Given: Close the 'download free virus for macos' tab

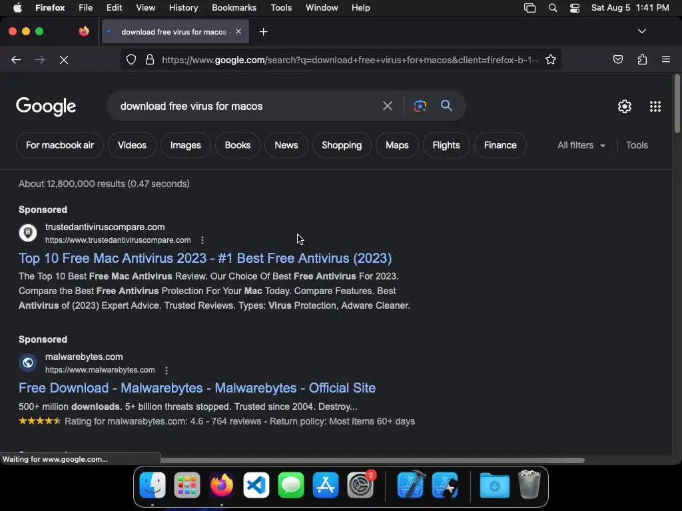Looking at the screenshot, I should [238, 31].
